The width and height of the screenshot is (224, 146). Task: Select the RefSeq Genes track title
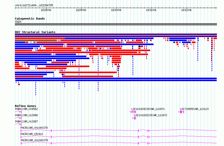pyautogui.click(x=25, y=106)
